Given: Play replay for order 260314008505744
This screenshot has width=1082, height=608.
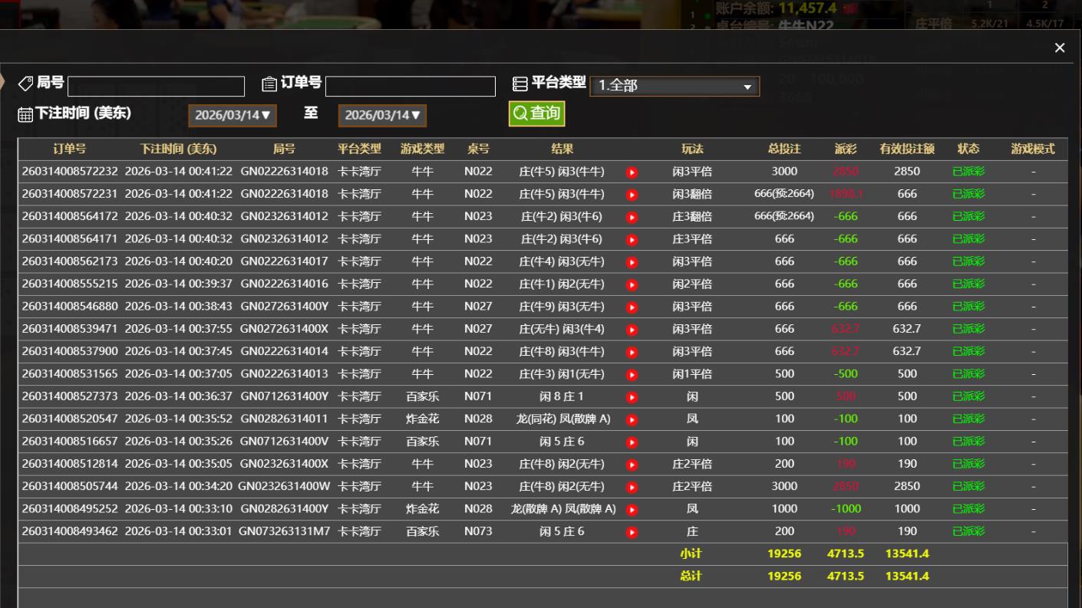Looking at the screenshot, I should click(632, 488).
